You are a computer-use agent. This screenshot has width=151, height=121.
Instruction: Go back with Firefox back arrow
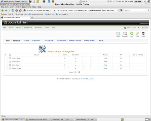point(3,10)
